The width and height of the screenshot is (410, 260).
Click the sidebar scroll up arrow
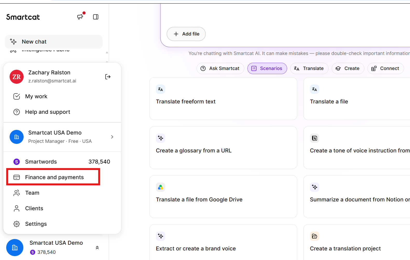(107, 53)
